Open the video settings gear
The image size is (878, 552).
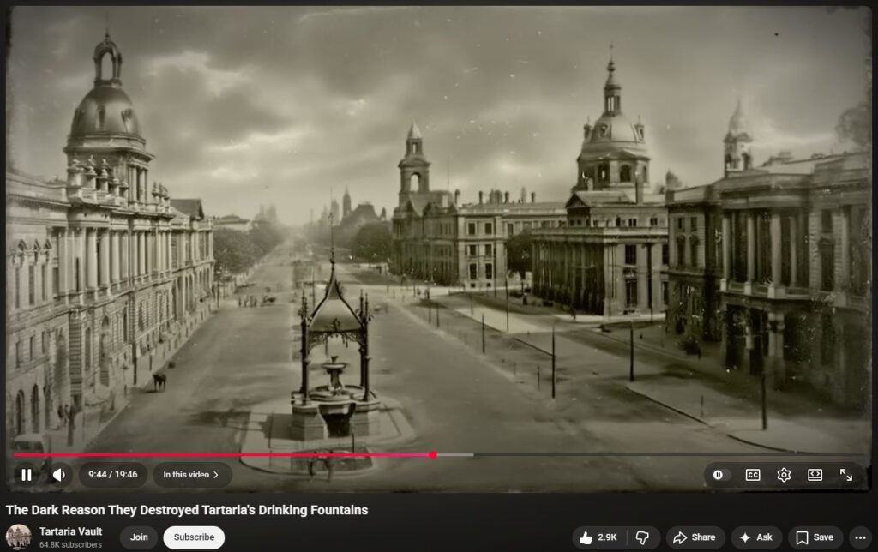784,475
